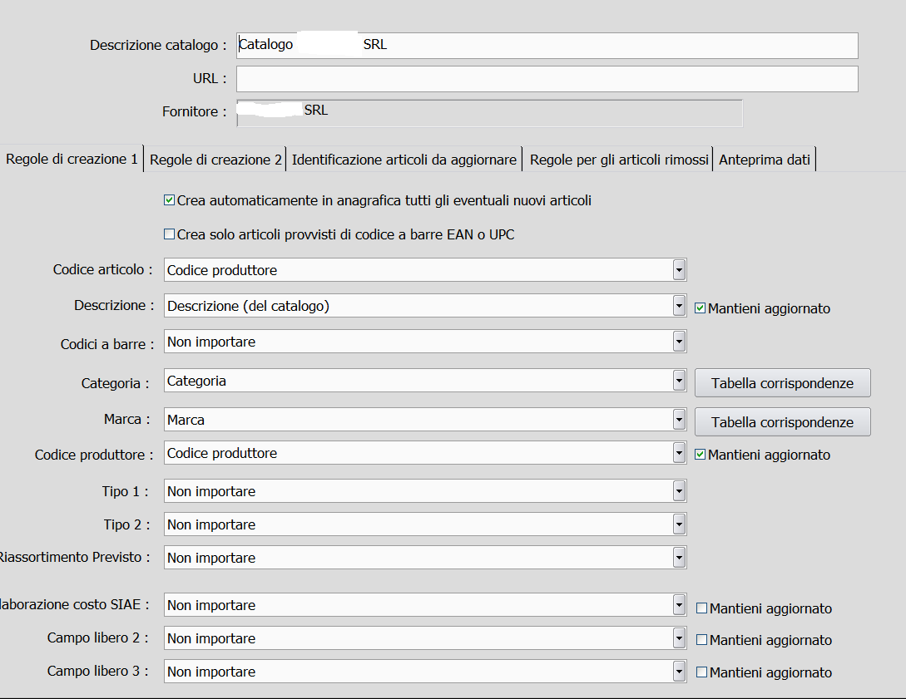Click the 'Fornitore :' label

194,111
